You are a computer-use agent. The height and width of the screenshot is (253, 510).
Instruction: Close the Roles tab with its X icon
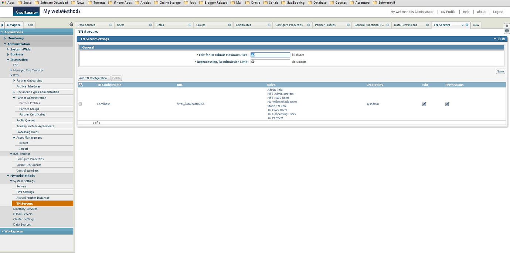(x=190, y=25)
